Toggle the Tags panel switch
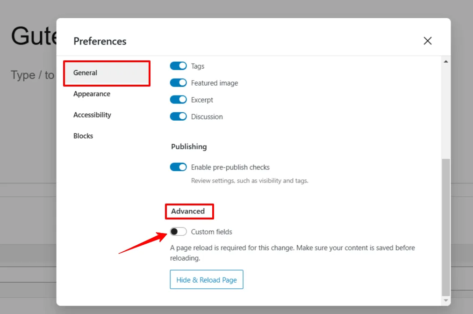473x314 pixels. click(178, 66)
